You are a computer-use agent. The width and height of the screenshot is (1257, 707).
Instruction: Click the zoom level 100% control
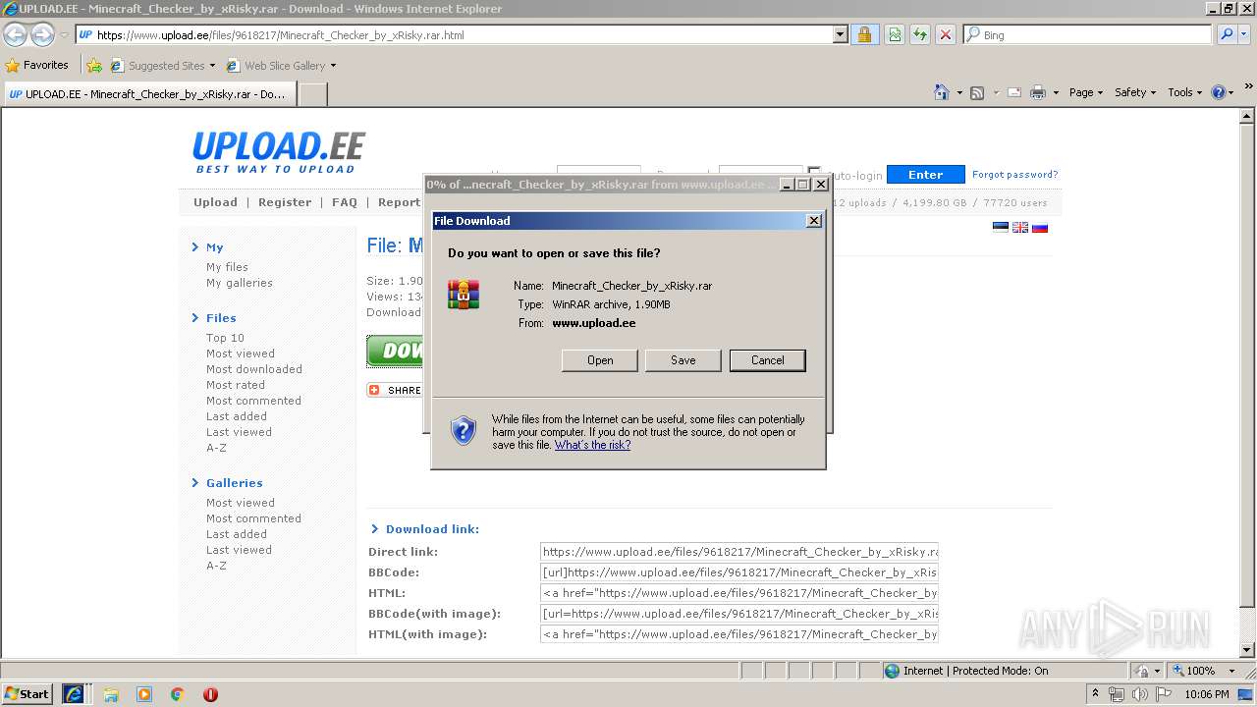(x=1203, y=671)
